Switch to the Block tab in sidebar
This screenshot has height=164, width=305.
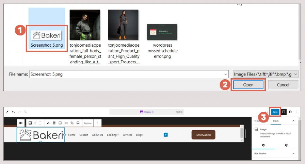click(x=276, y=121)
